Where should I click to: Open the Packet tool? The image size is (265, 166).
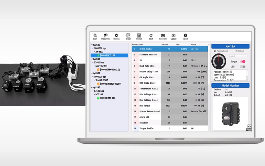139,35
